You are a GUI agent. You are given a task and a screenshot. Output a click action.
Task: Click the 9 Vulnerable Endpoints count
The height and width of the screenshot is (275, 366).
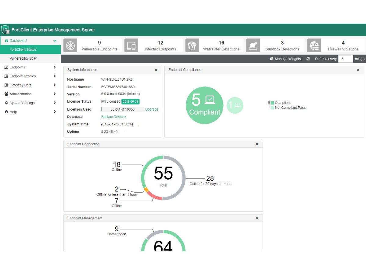click(x=99, y=43)
